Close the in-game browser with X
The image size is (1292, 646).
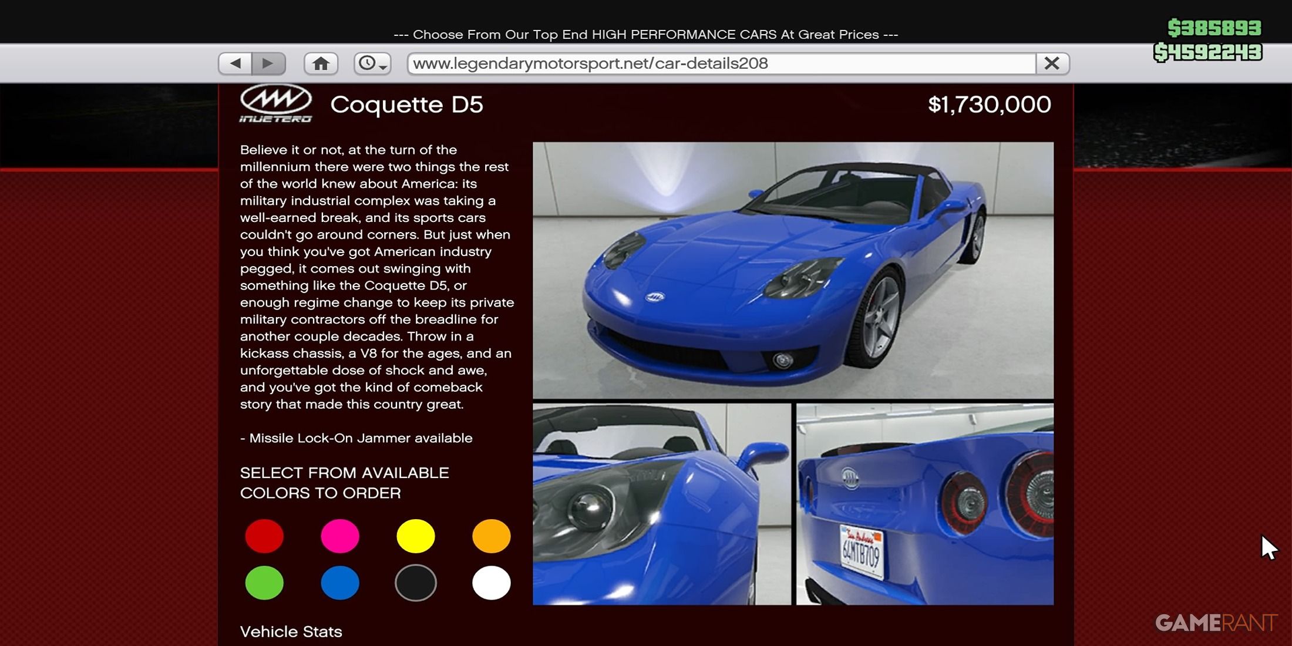(x=1052, y=63)
